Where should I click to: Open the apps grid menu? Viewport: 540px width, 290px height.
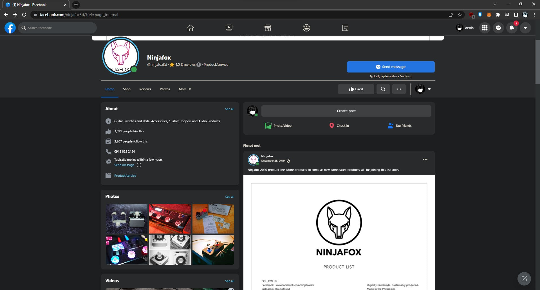pyautogui.click(x=484, y=28)
